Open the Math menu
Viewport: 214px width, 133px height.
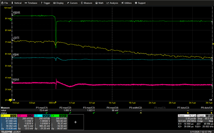(99, 3)
